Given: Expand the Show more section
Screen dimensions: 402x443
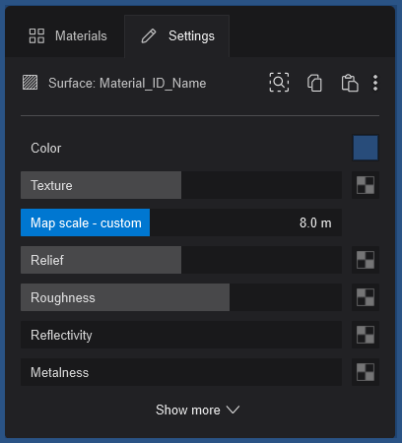Looking at the screenshot, I should tap(198, 410).
